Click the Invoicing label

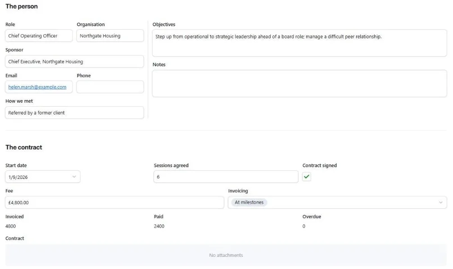[x=238, y=191]
